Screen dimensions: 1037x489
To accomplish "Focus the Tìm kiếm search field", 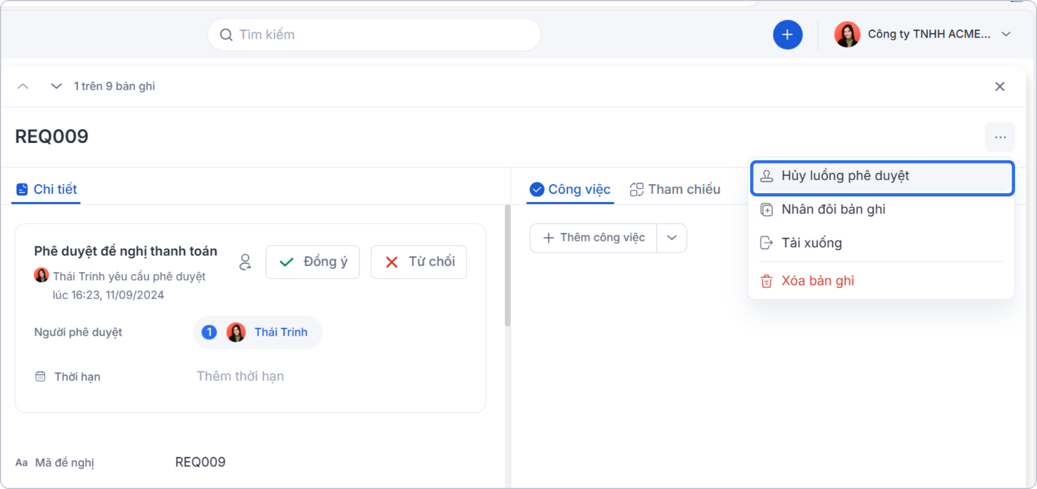I will pos(374,35).
